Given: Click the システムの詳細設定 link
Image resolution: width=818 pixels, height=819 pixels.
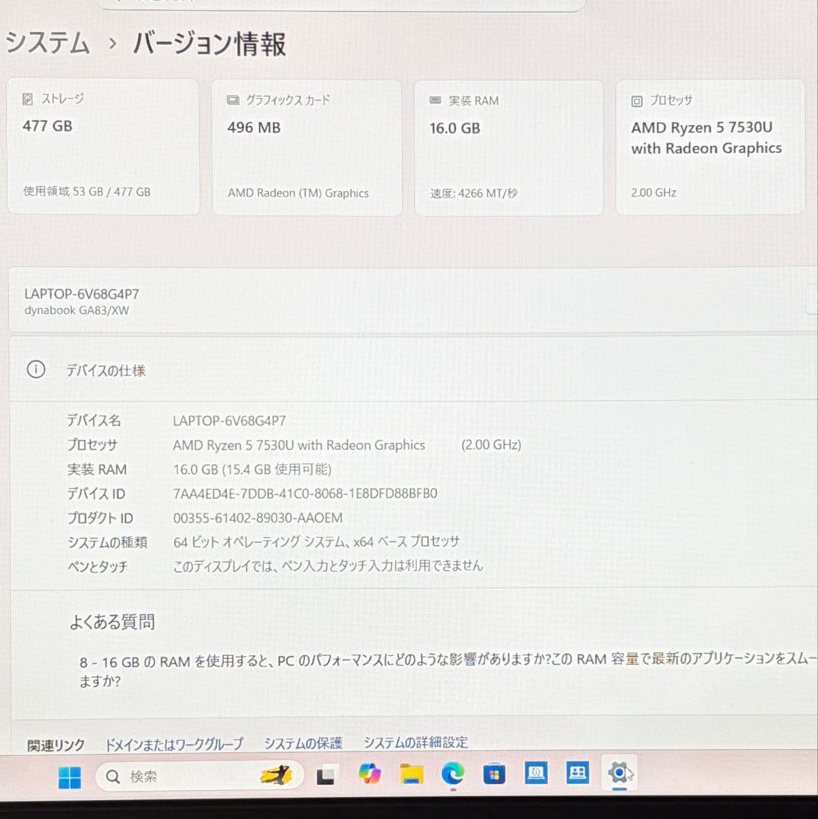Looking at the screenshot, I should click(x=415, y=743).
